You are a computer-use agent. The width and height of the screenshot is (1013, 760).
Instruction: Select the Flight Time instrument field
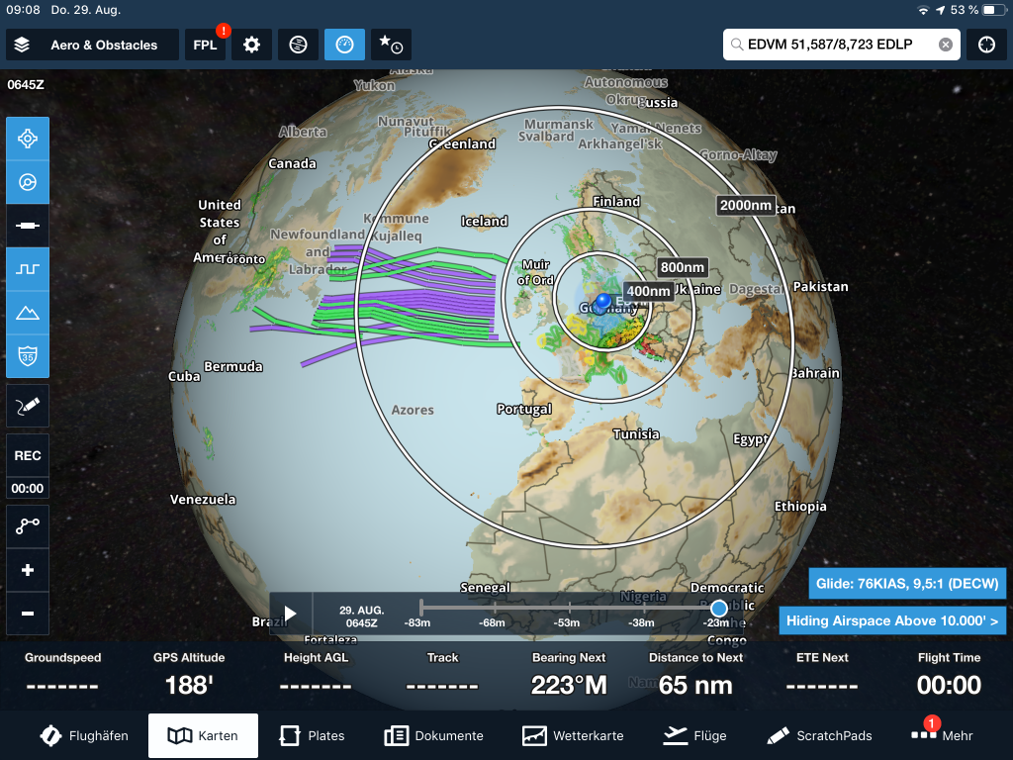click(949, 675)
